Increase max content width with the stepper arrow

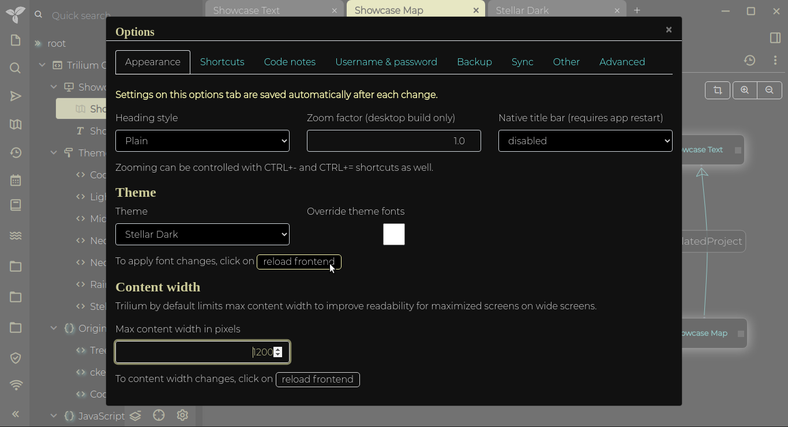point(278,349)
